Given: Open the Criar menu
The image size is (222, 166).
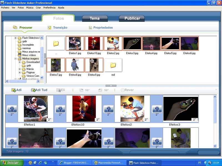Looking at the screenshot, I should tap(38, 8).
